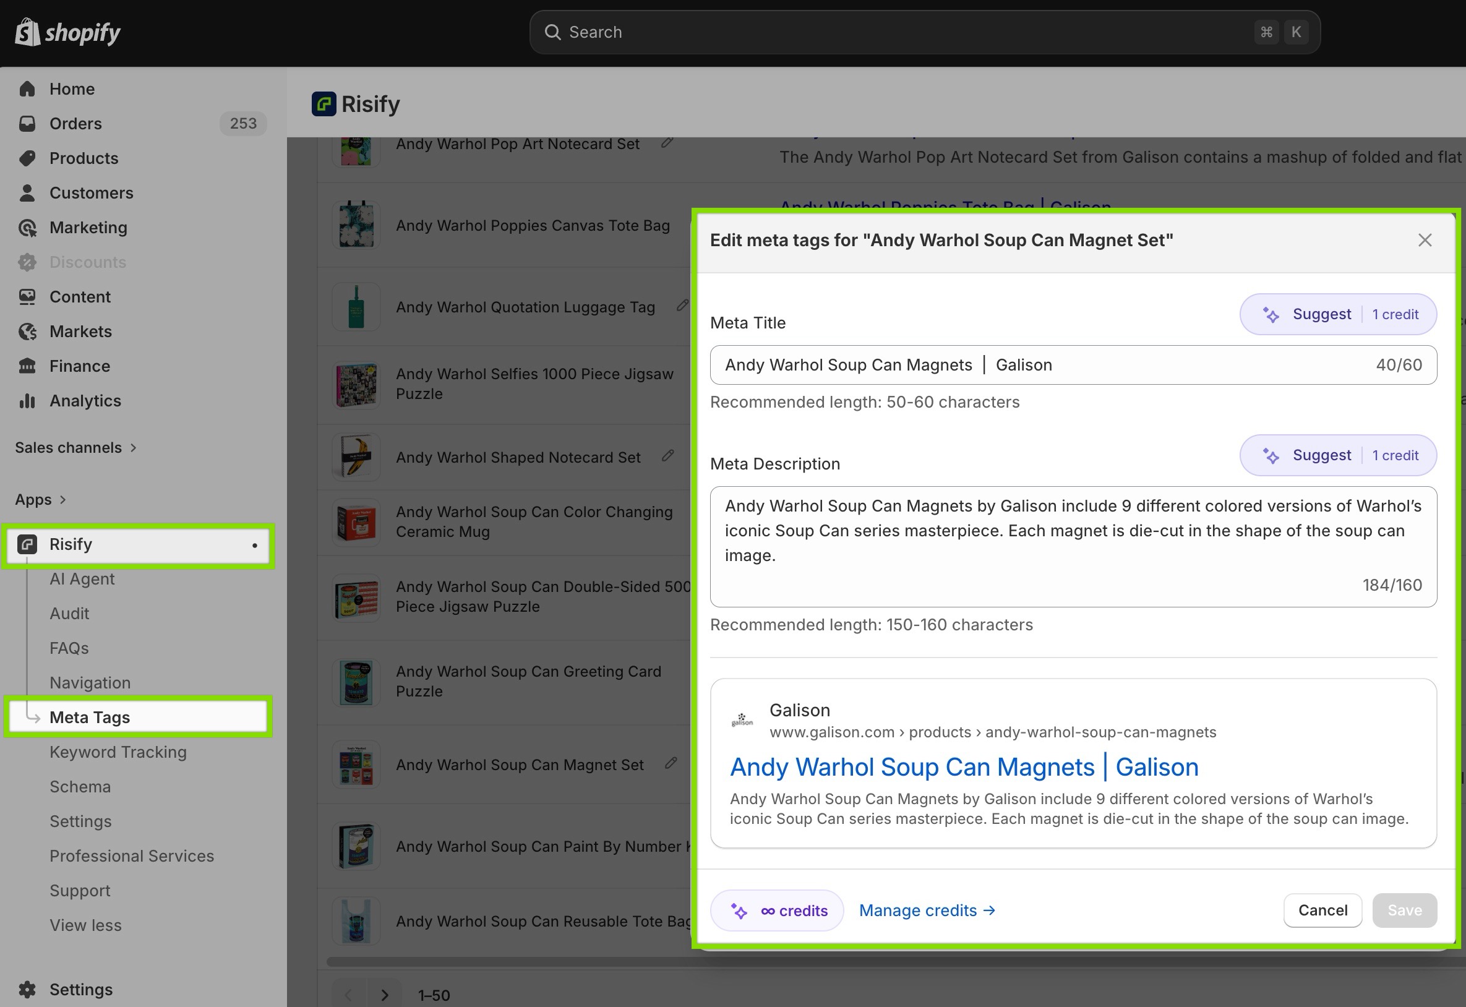Click edit pencil for Andy Warhol Shaped Notecard Set
Image resolution: width=1466 pixels, height=1007 pixels.
click(x=668, y=456)
